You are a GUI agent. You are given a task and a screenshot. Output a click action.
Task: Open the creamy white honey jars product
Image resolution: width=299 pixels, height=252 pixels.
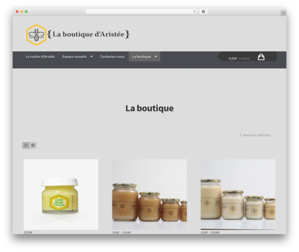click(238, 194)
